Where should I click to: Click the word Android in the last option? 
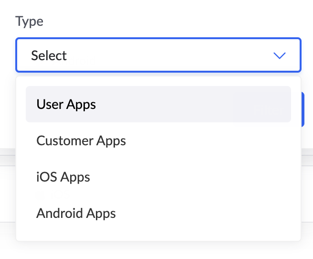tap(60, 213)
